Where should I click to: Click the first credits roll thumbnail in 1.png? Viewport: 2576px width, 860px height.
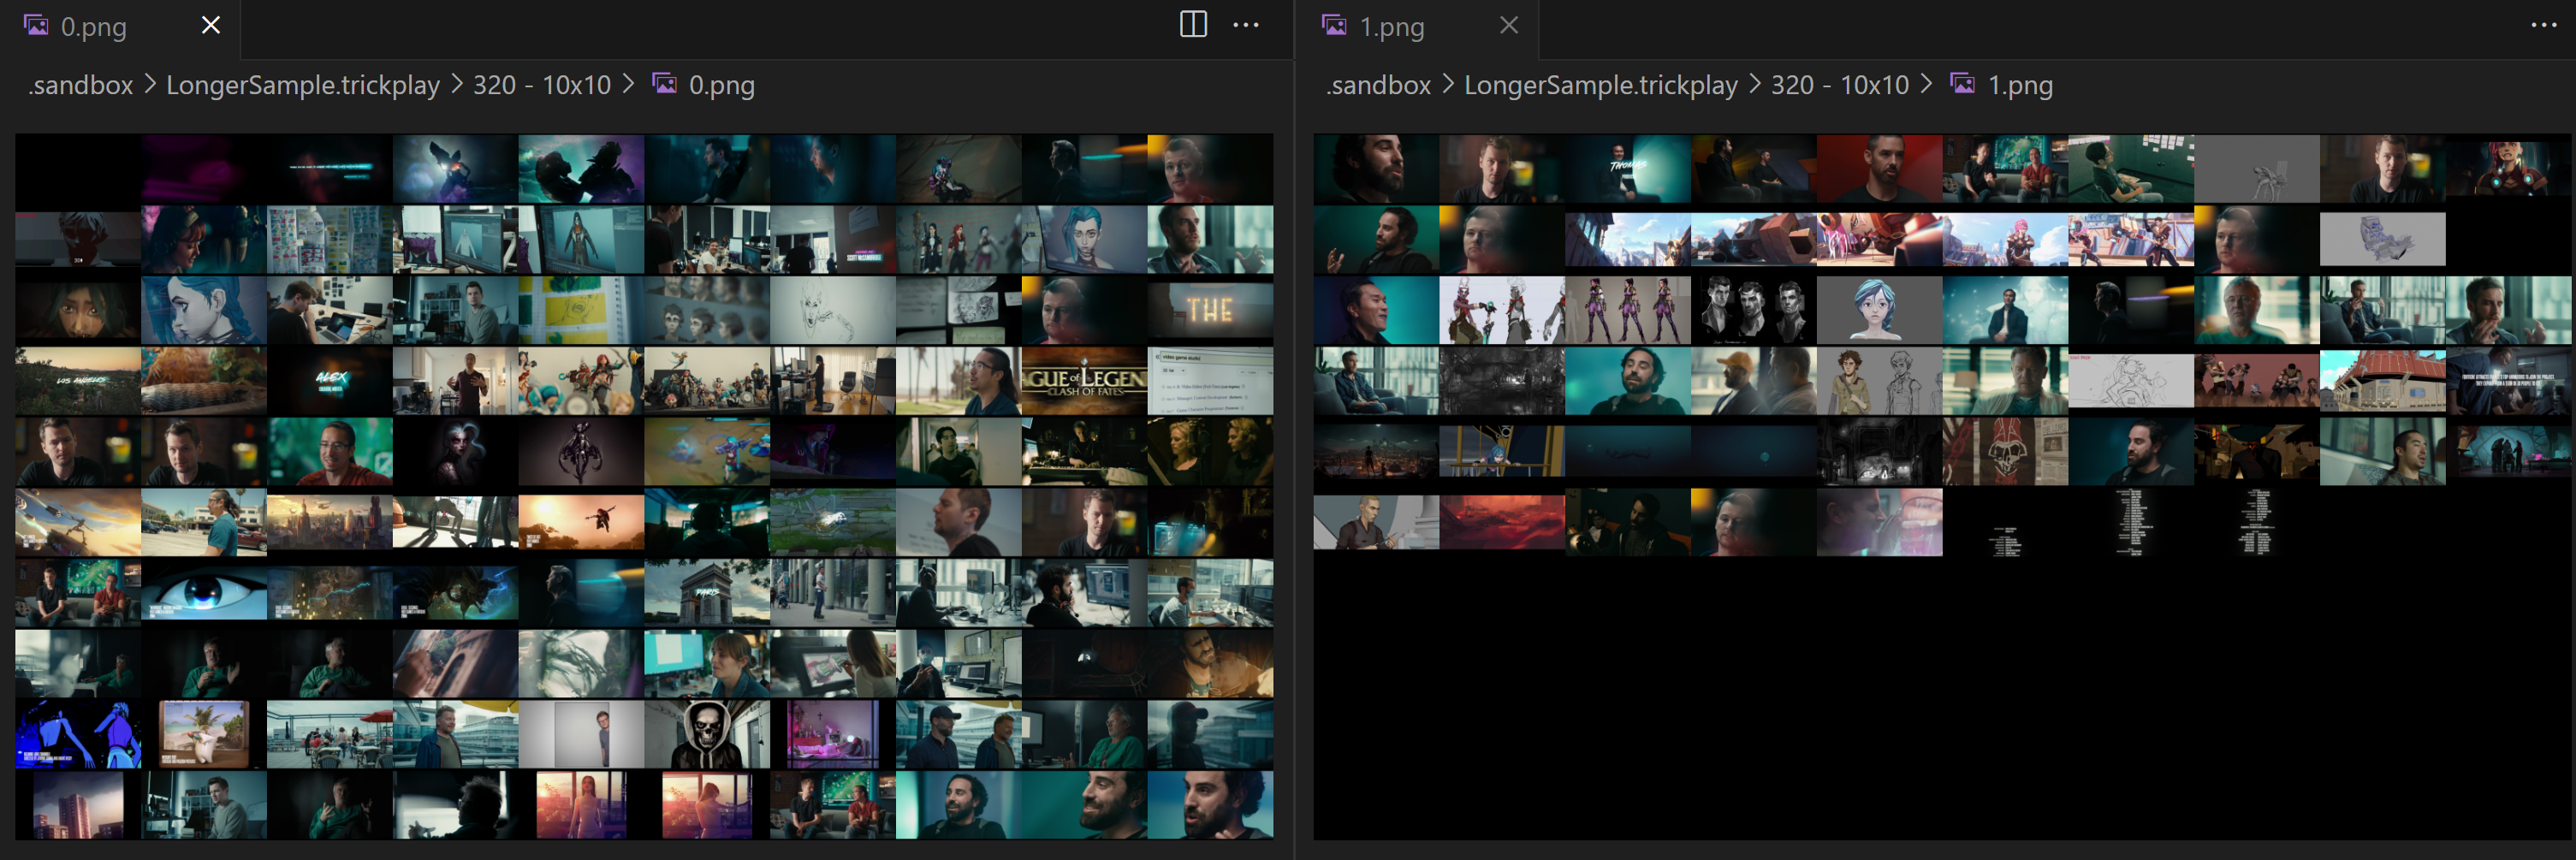click(x=2005, y=522)
